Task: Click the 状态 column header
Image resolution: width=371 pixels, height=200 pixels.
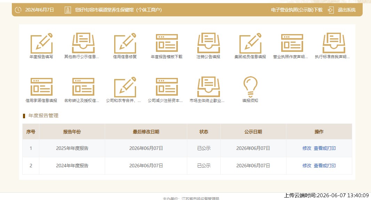Action: (204, 132)
